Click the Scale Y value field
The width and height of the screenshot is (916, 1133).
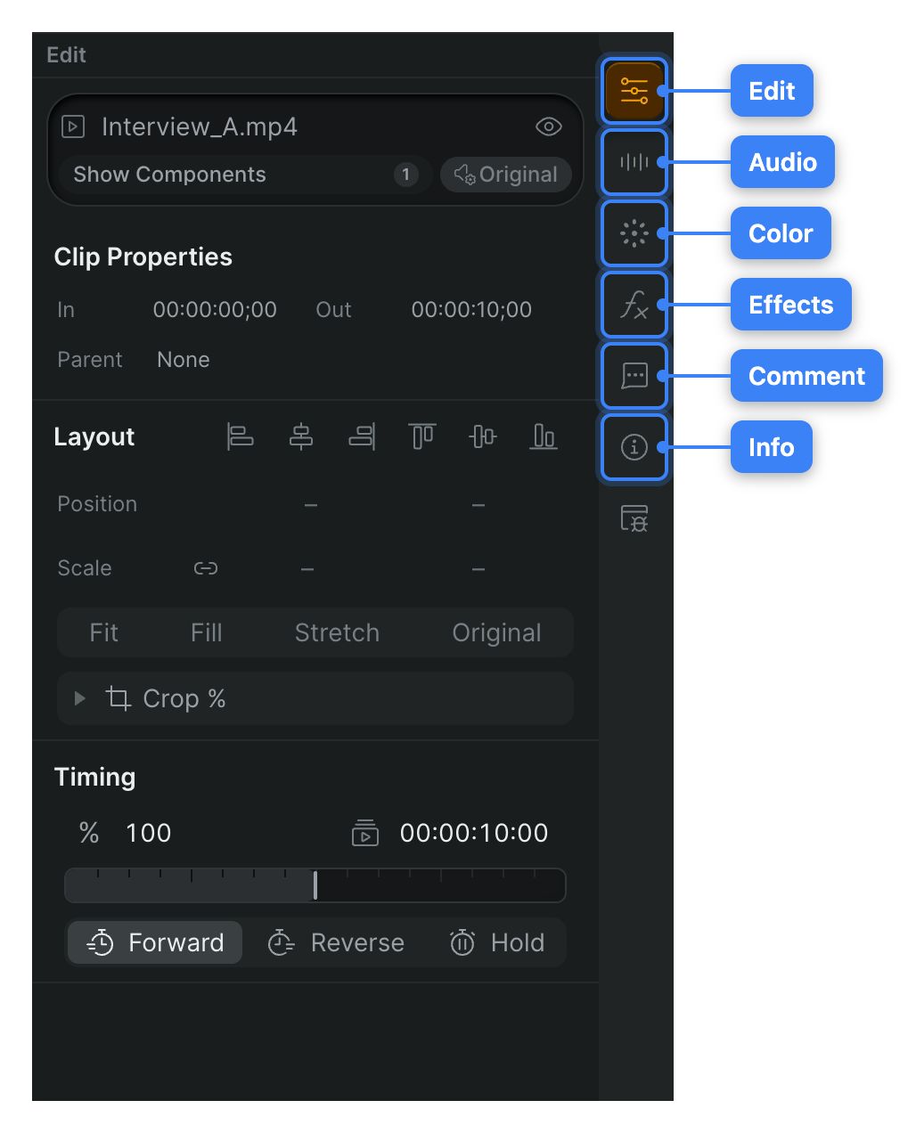pos(478,568)
